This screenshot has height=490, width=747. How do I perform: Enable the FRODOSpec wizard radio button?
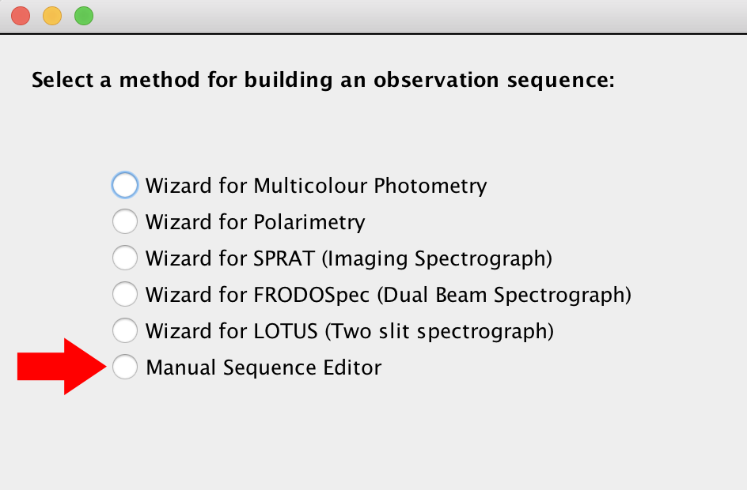[125, 294]
